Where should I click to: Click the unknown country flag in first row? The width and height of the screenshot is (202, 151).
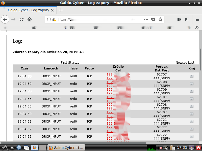tap(191, 76)
